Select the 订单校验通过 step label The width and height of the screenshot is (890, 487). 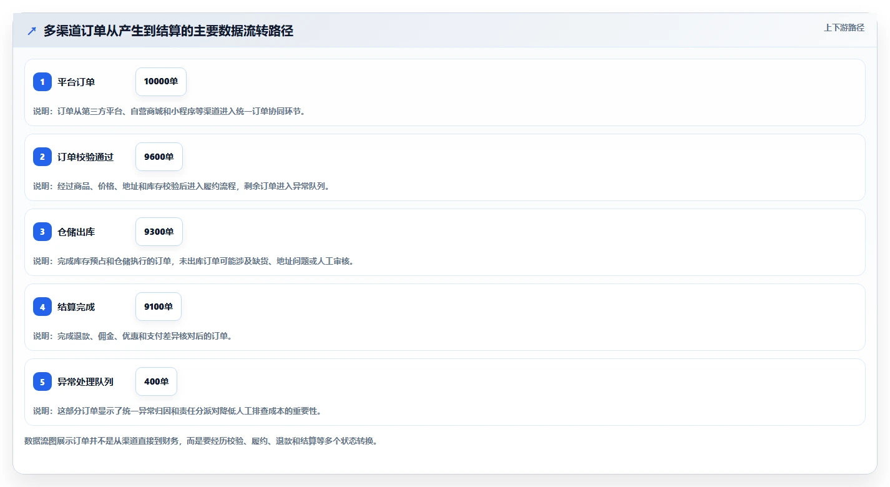click(x=86, y=157)
